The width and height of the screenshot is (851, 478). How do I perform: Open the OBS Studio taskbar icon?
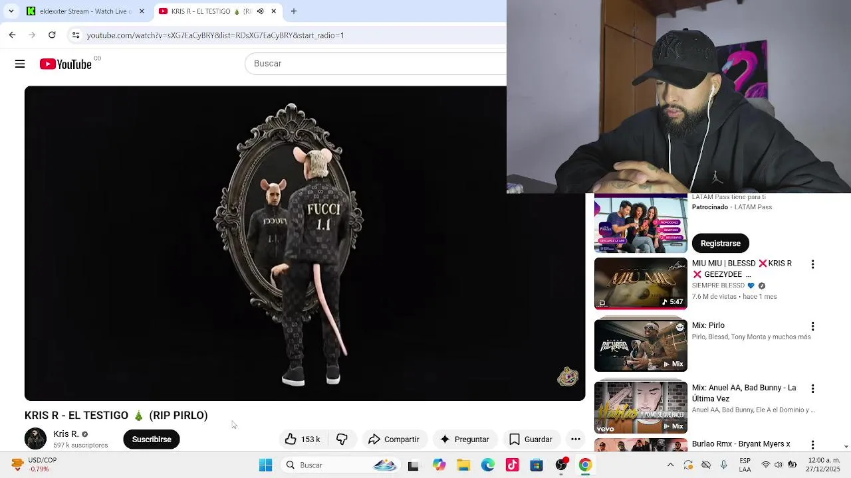tap(561, 465)
